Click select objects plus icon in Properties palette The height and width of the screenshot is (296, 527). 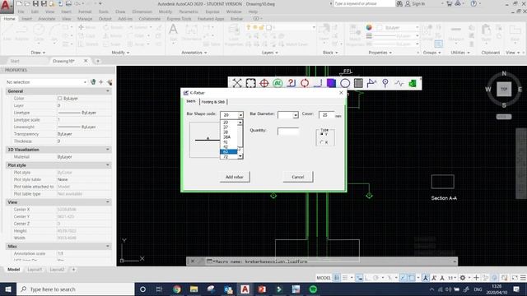101,82
